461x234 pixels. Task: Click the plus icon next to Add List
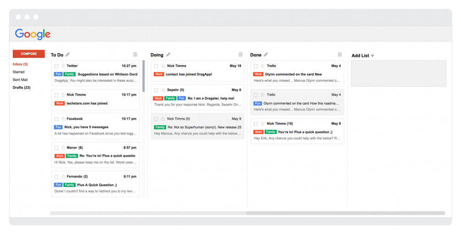pos(372,56)
